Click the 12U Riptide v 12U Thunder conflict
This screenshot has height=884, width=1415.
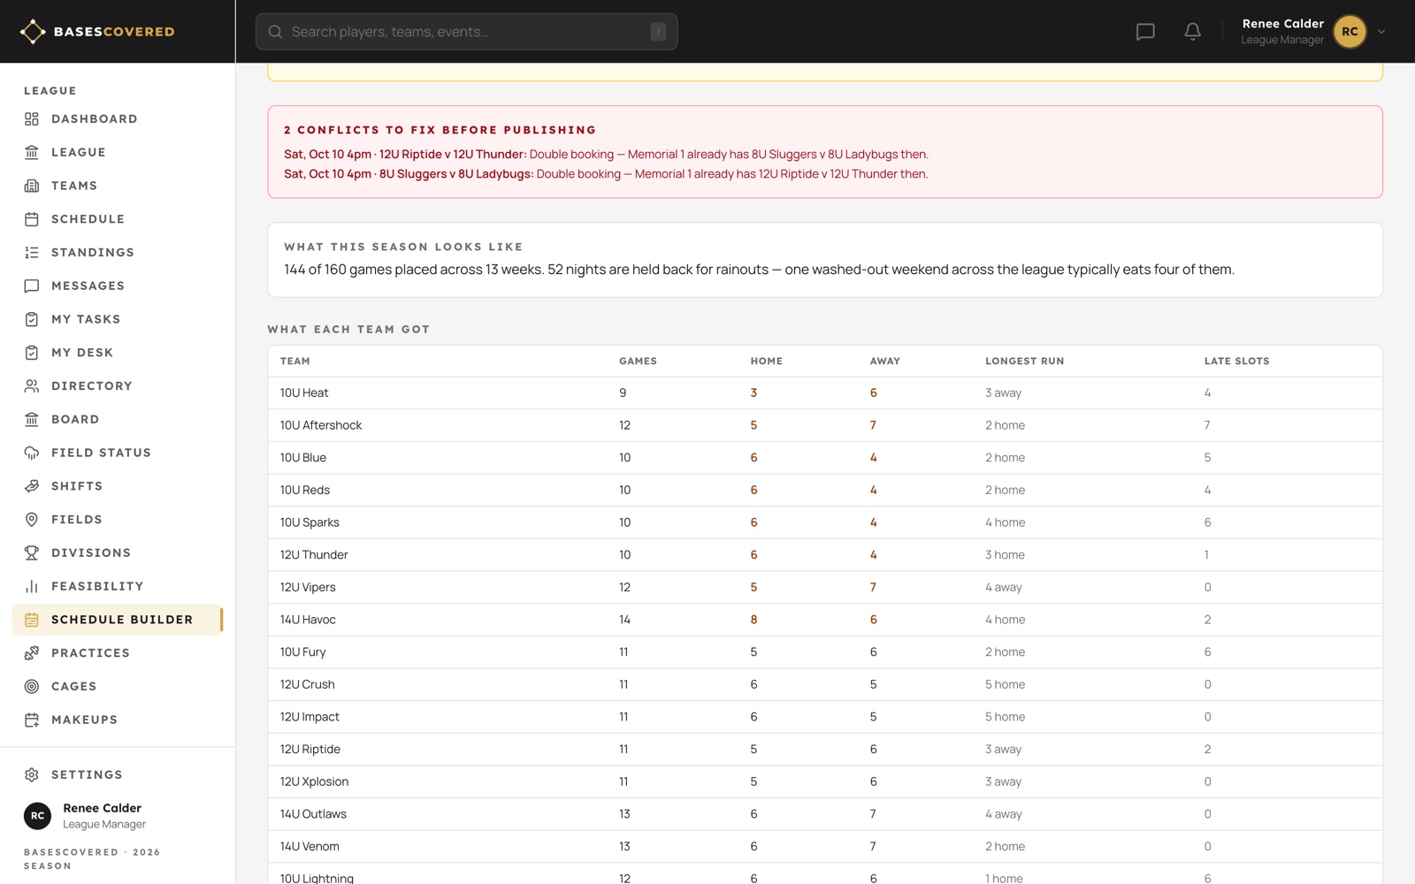click(606, 155)
